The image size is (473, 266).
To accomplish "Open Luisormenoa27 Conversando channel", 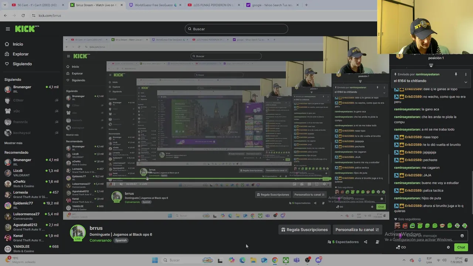I will pos(31,216).
